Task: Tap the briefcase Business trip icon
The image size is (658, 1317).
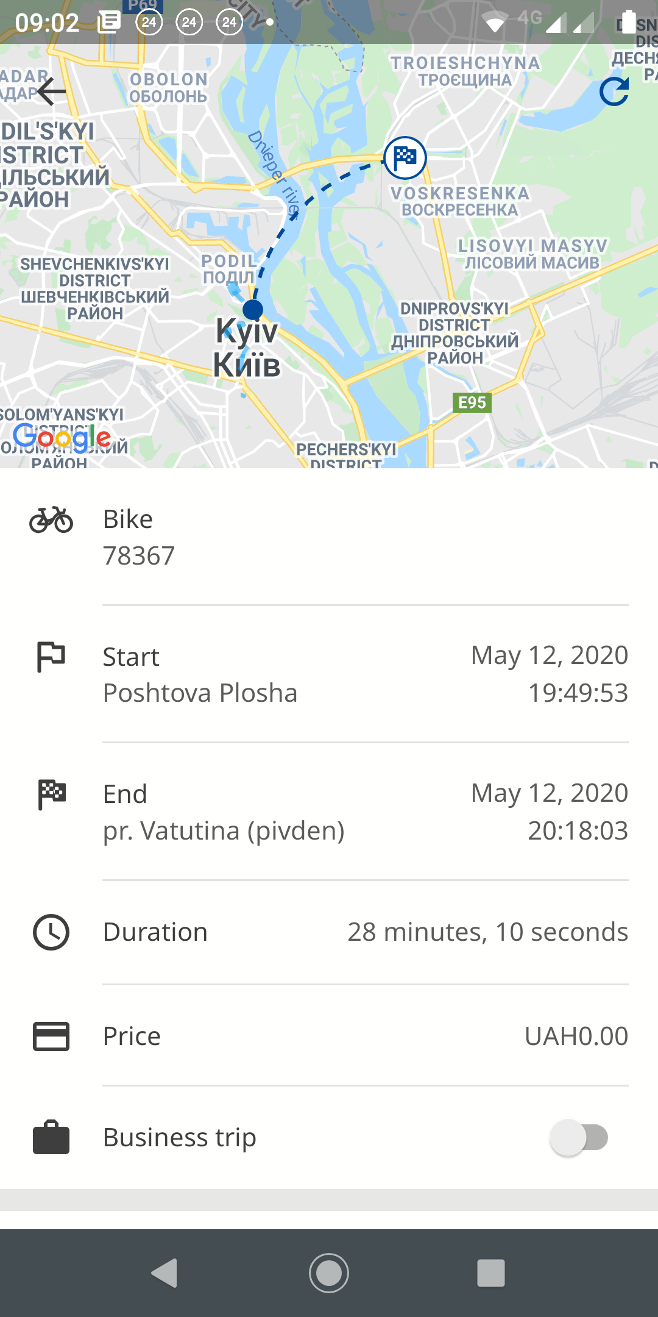Action: (51, 1138)
